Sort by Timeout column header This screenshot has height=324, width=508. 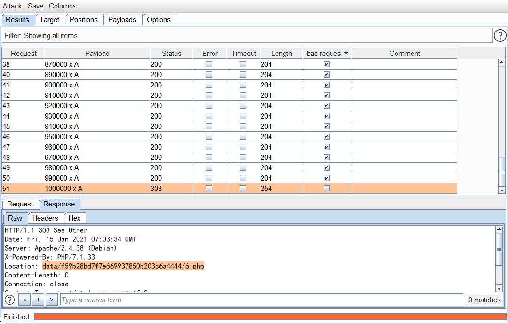pos(244,54)
